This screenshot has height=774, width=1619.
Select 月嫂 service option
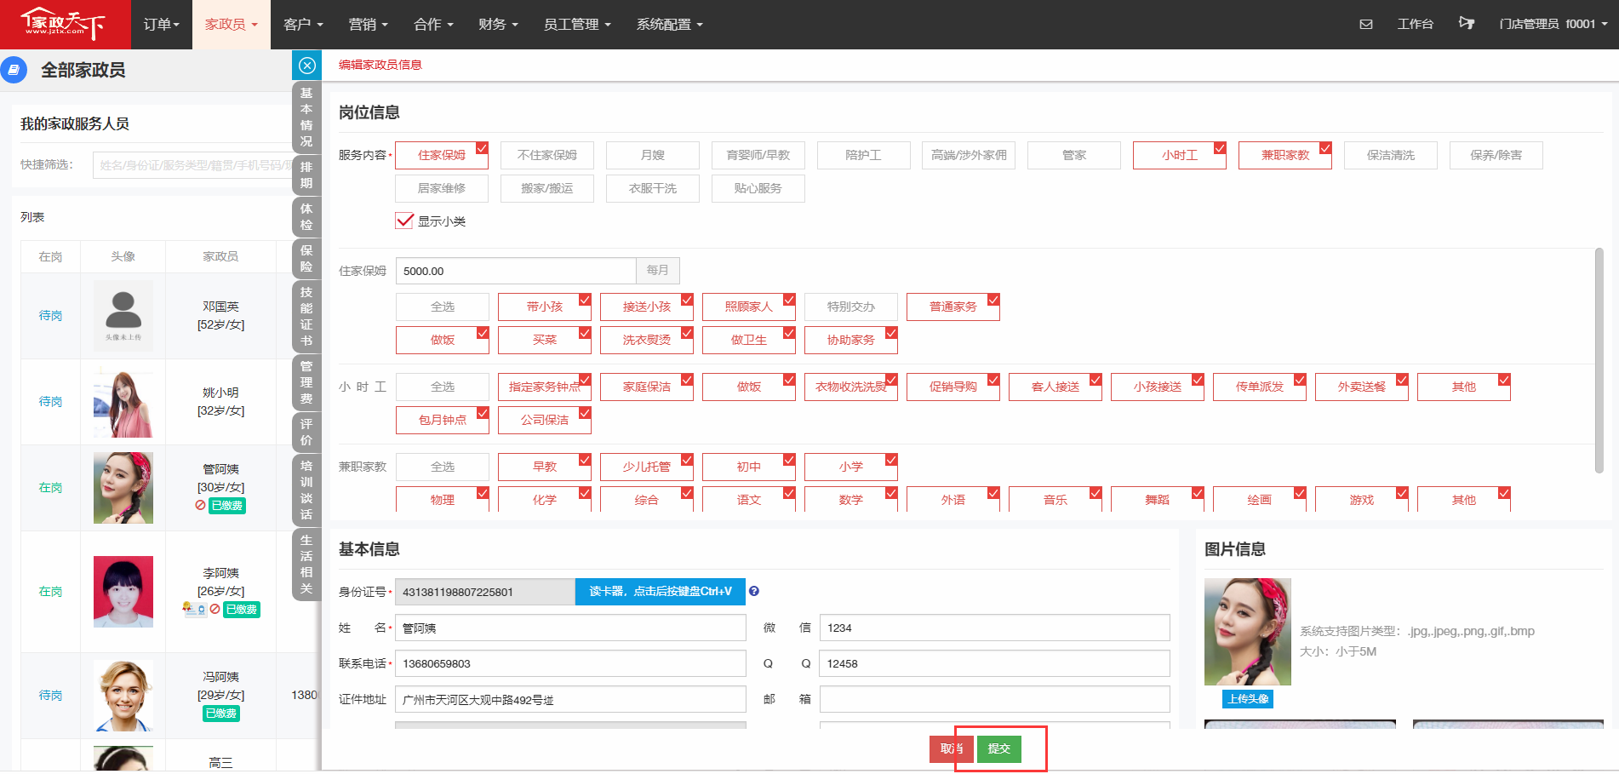pyautogui.click(x=653, y=155)
